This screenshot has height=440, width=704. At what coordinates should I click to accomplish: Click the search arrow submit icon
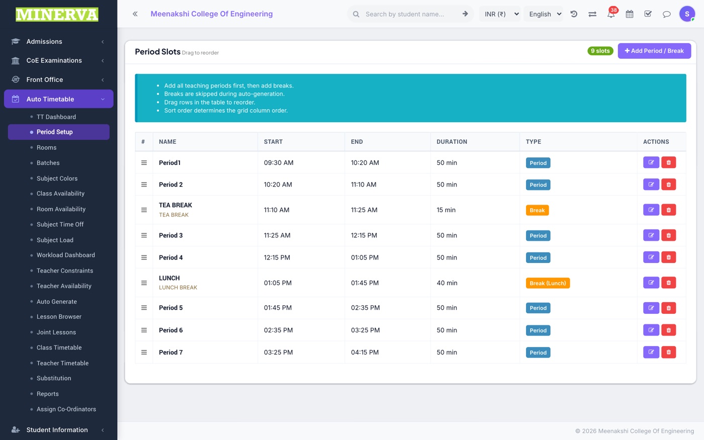click(465, 14)
